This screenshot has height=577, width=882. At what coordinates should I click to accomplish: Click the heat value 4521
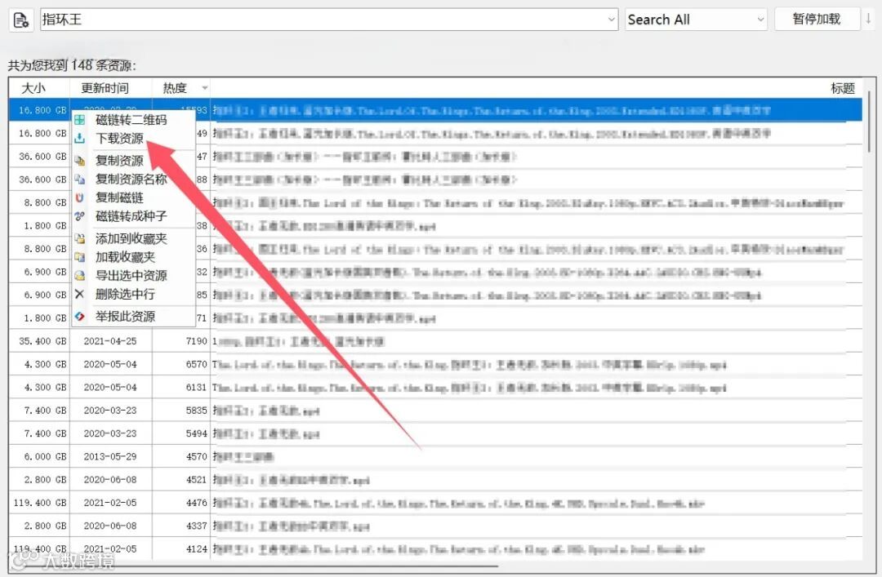click(196, 480)
